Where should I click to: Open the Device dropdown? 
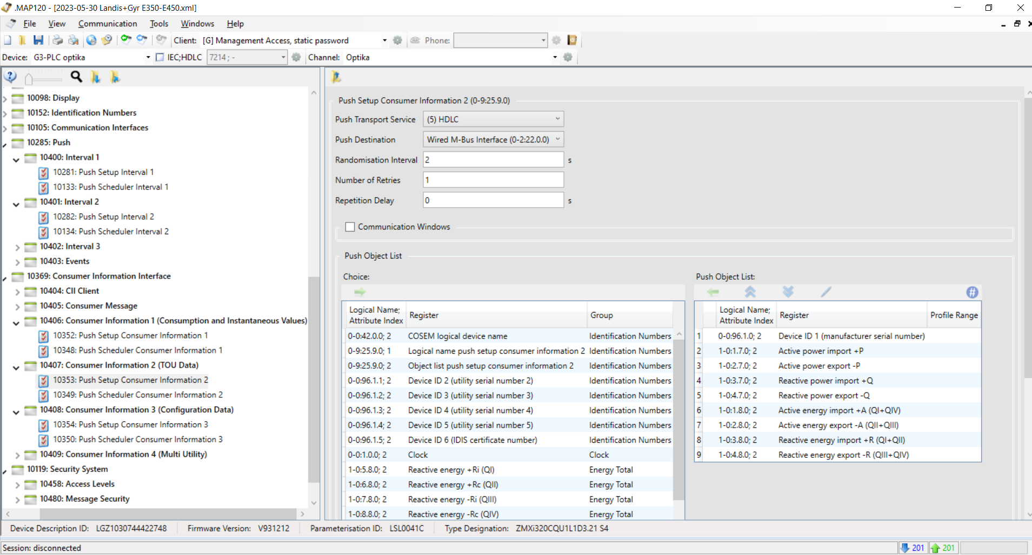[x=148, y=57]
